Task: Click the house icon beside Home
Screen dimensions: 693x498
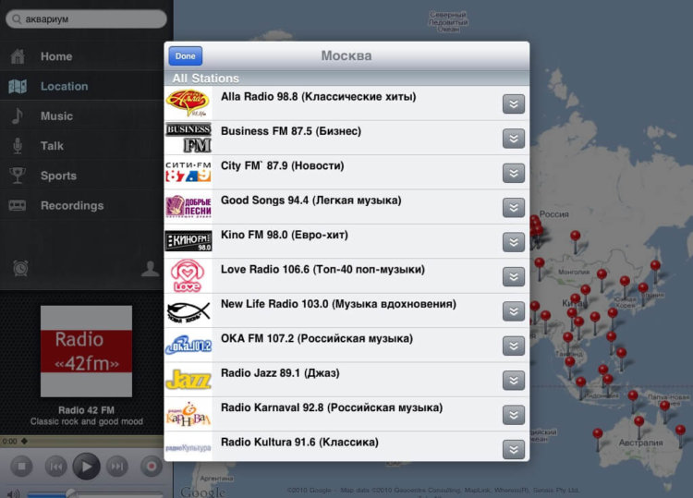Action: 18,56
